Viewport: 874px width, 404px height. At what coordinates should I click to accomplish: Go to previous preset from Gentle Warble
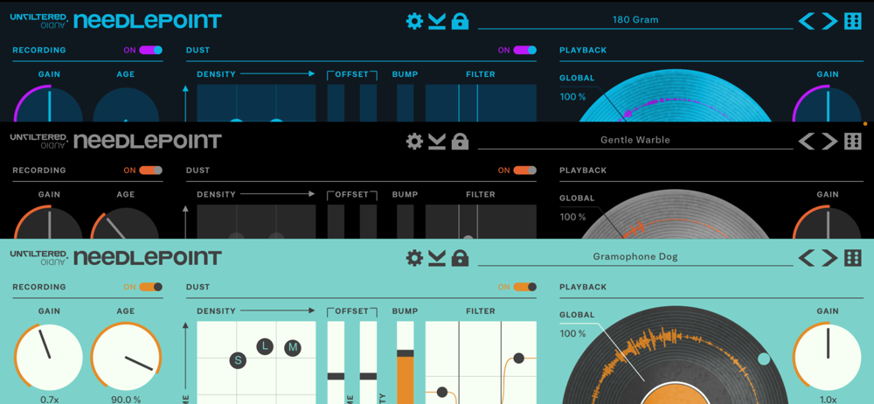click(807, 142)
